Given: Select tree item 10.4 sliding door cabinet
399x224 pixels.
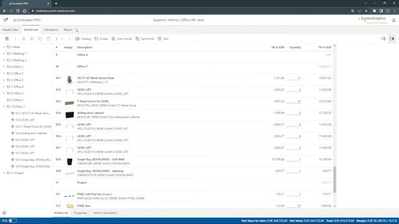Looking at the screenshot, I should pos(29,133).
